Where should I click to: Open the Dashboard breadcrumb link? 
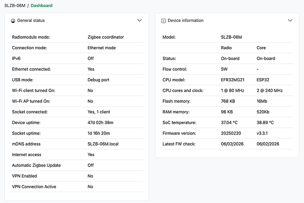pyautogui.click(x=41, y=5)
